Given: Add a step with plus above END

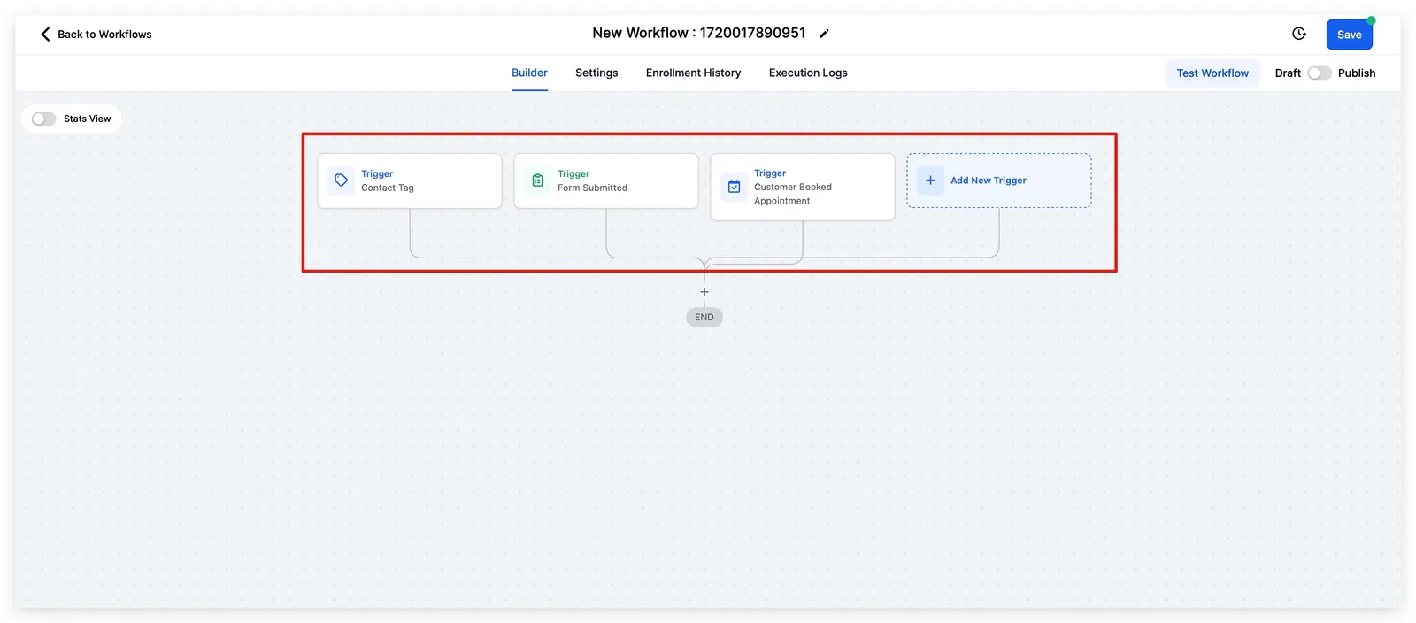Looking at the screenshot, I should pyautogui.click(x=704, y=292).
